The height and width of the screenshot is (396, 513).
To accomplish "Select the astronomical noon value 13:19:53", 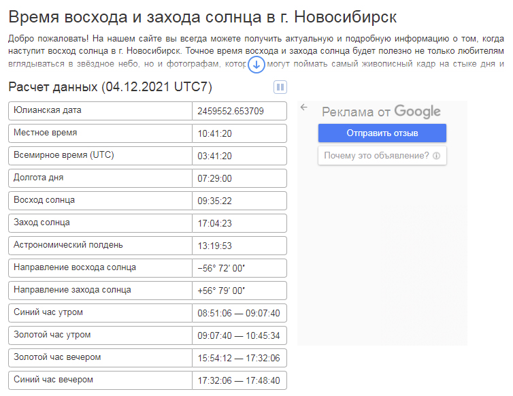I will [215, 246].
